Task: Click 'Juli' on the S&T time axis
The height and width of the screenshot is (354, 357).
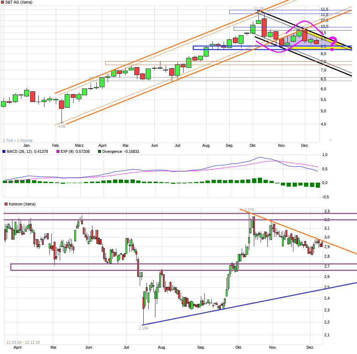Action: tap(177, 145)
